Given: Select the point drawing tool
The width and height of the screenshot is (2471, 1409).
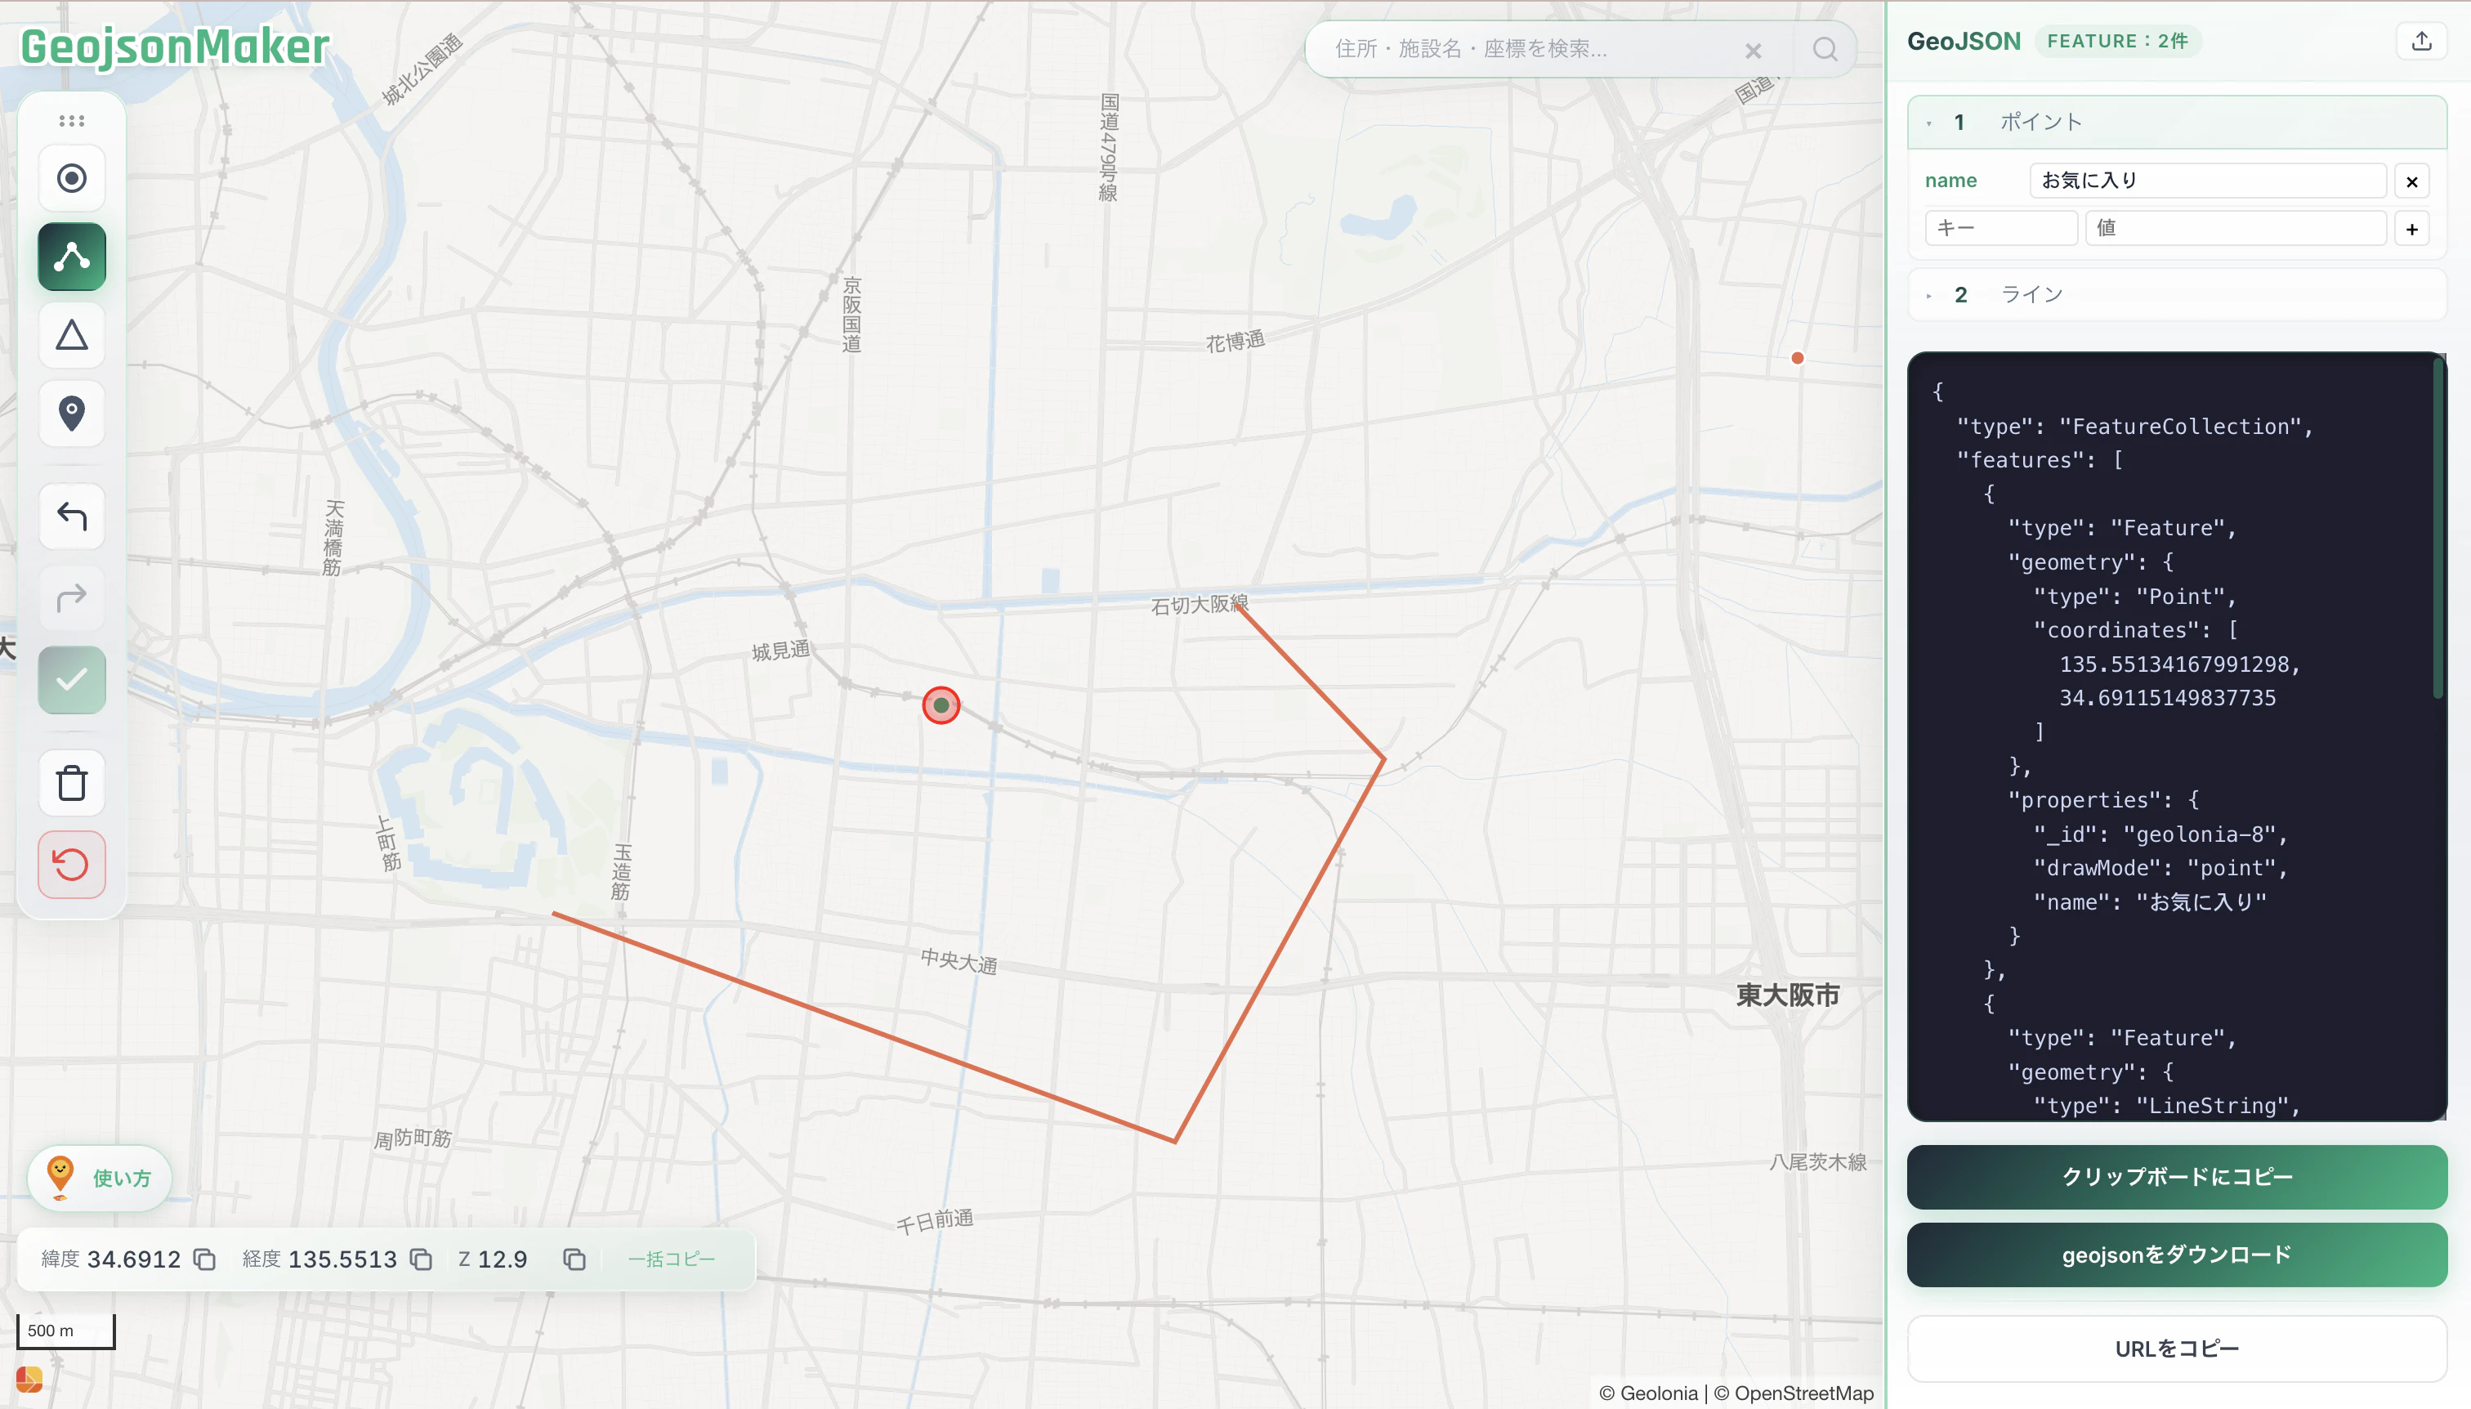Looking at the screenshot, I should click(x=72, y=178).
